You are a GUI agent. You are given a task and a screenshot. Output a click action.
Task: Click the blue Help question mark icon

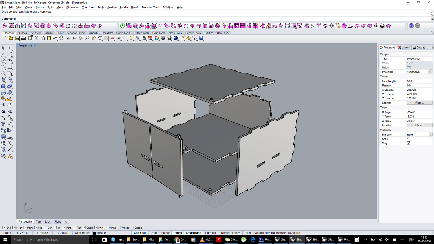coord(201,38)
